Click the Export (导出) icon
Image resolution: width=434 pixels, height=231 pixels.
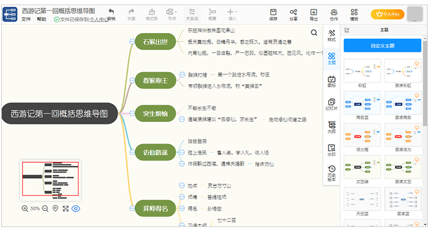pos(313,14)
